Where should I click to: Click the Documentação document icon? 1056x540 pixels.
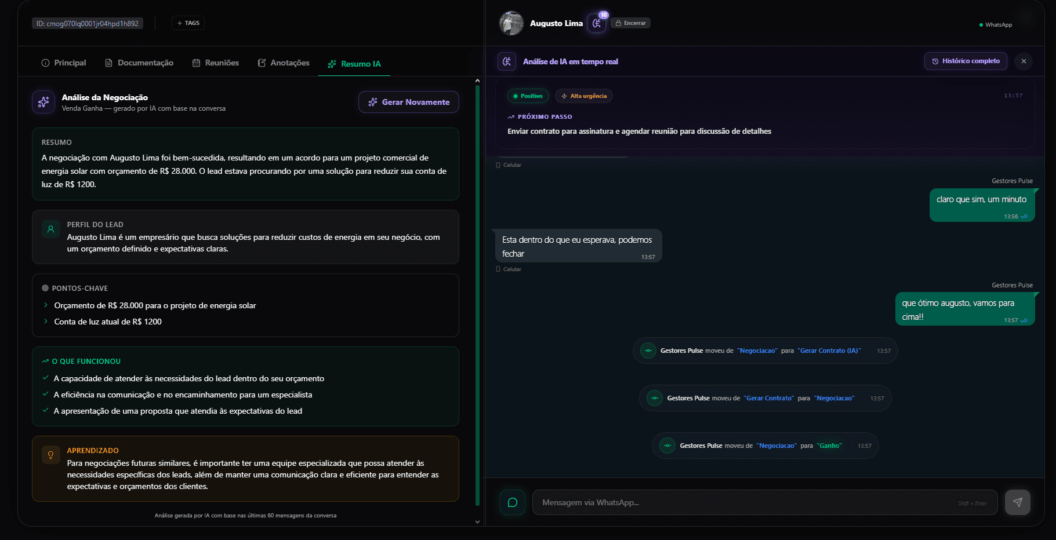[108, 63]
